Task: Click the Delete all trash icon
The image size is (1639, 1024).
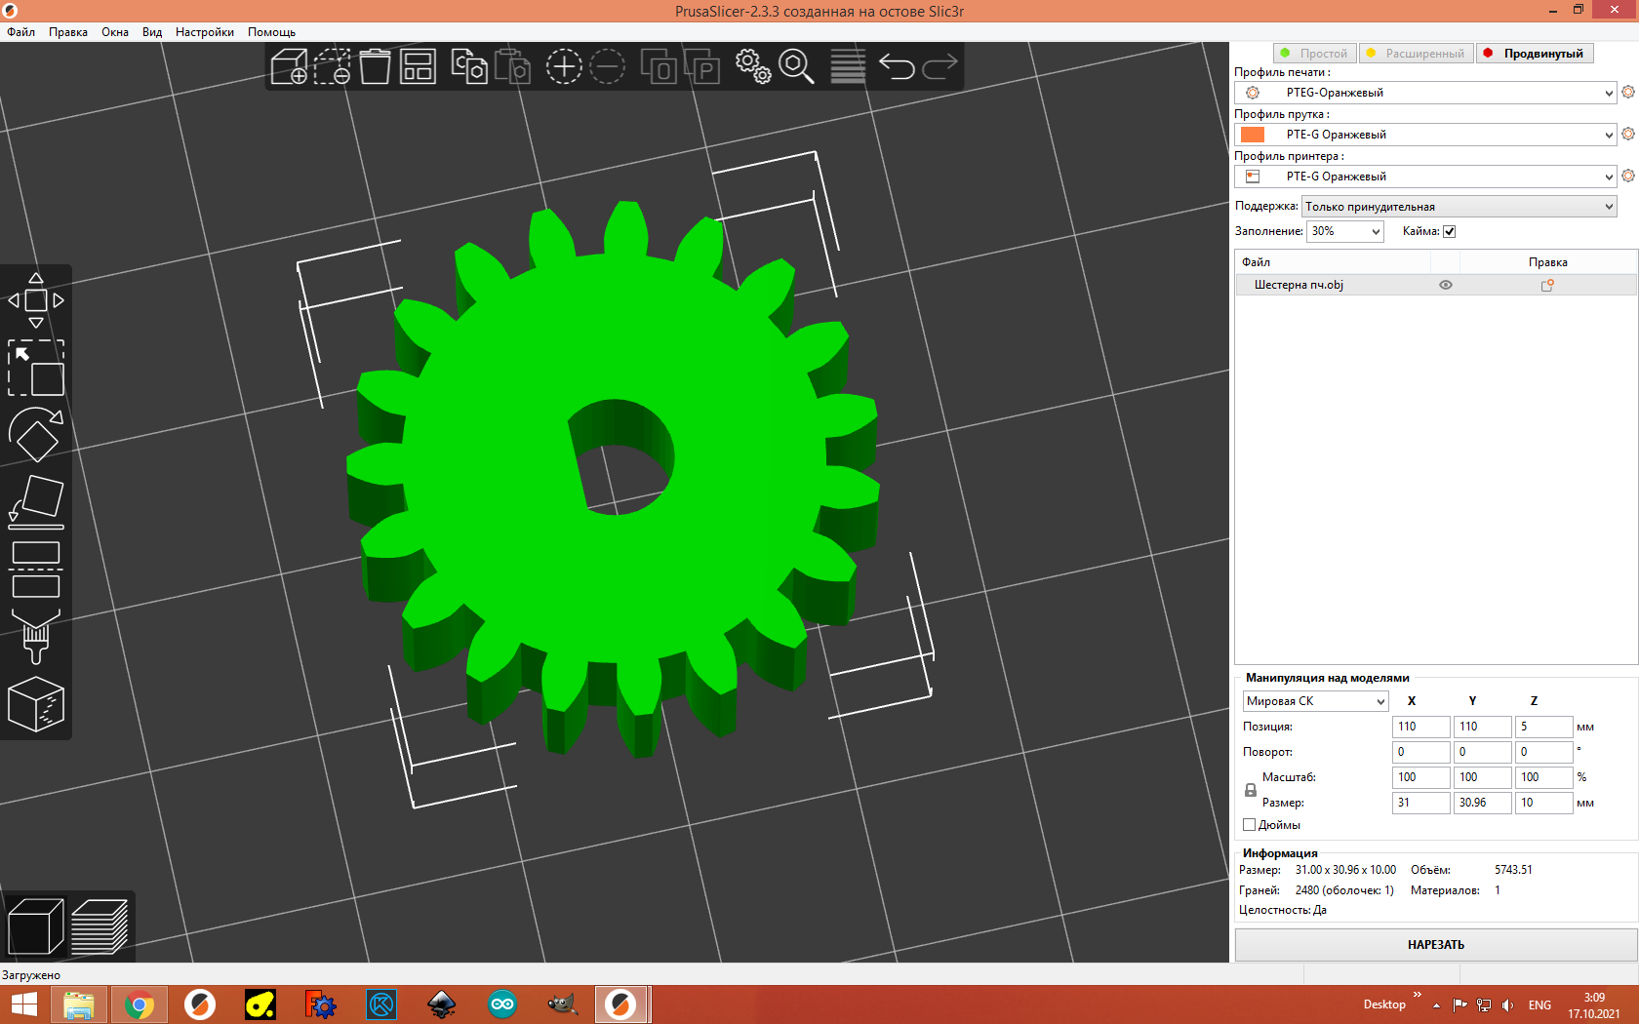Action: pos(375,66)
